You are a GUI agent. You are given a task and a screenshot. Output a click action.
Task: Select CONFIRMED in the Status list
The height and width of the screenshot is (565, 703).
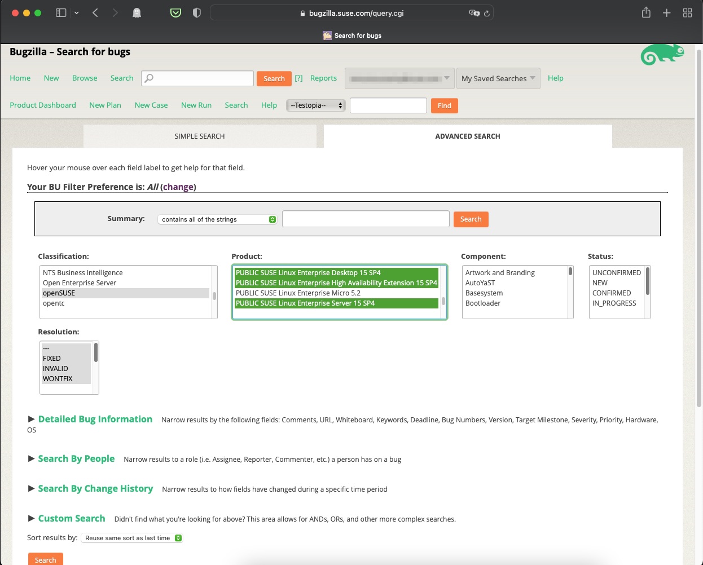point(612,293)
